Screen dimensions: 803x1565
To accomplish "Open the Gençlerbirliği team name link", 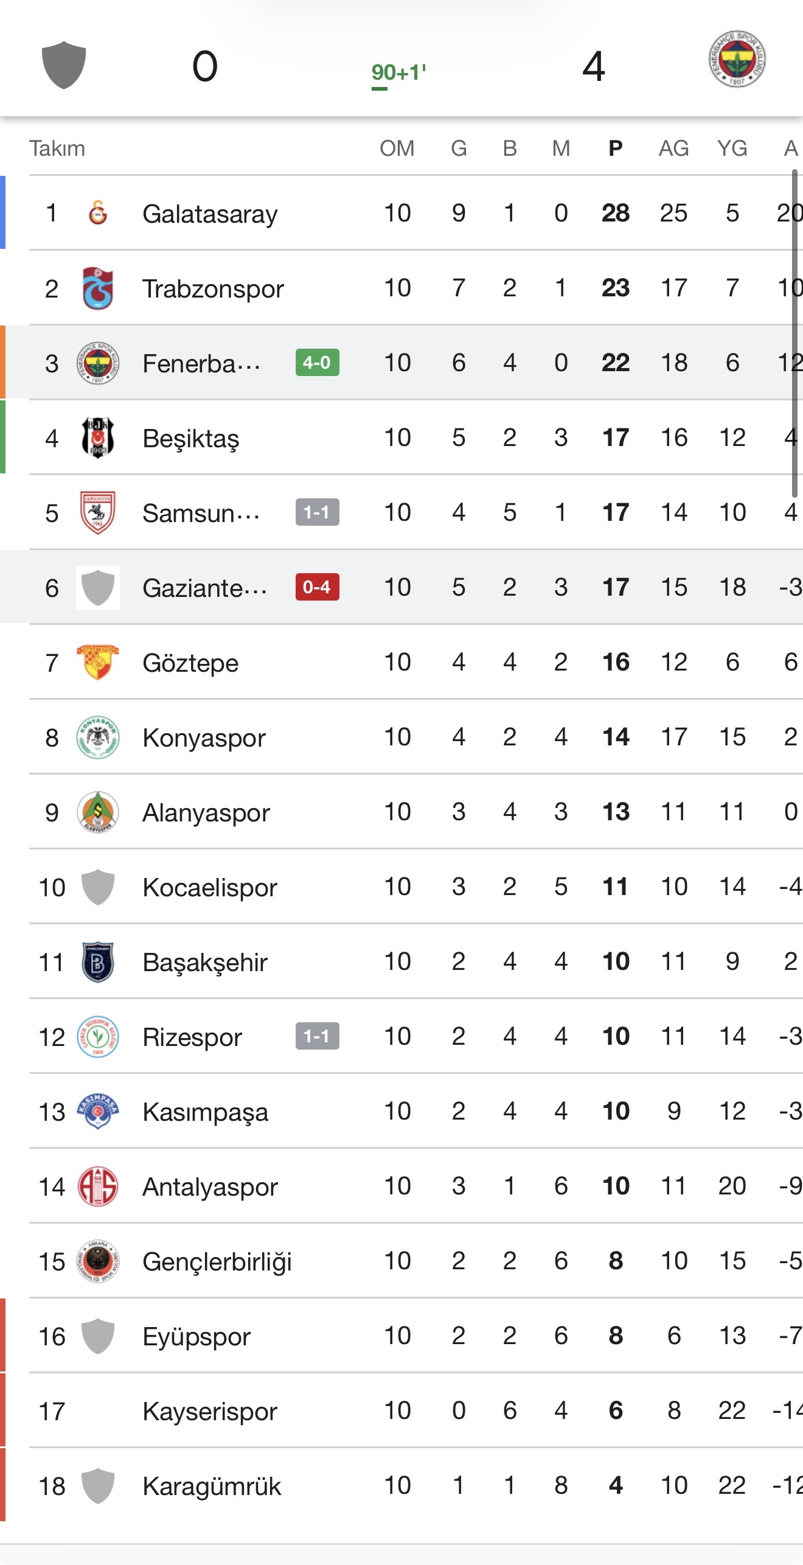I will tap(217, 1261).
